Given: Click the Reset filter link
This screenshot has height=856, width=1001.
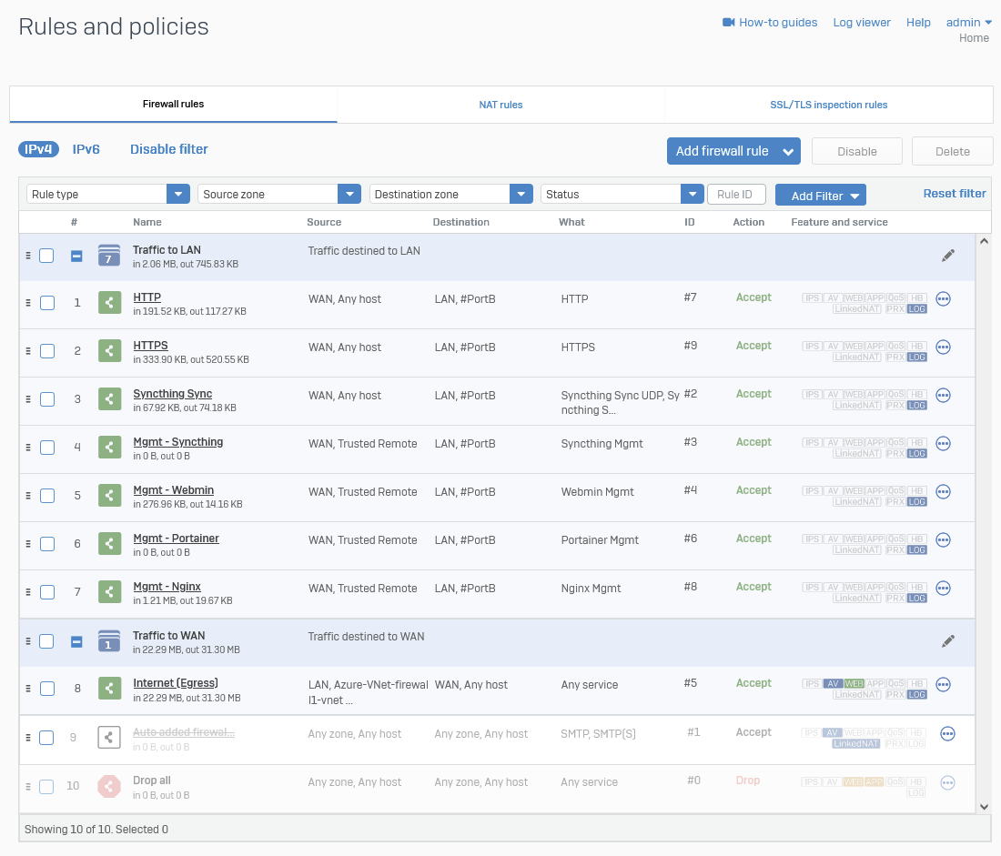Looking at the screenshot, I should click(x=954, y=193).
